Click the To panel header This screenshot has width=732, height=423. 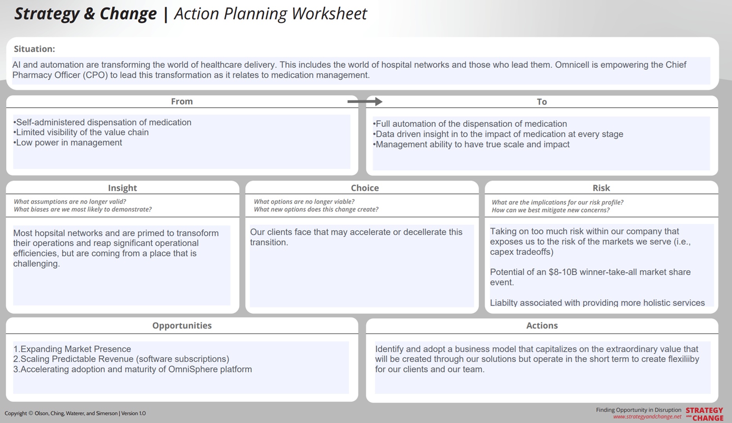coord(542,101)
